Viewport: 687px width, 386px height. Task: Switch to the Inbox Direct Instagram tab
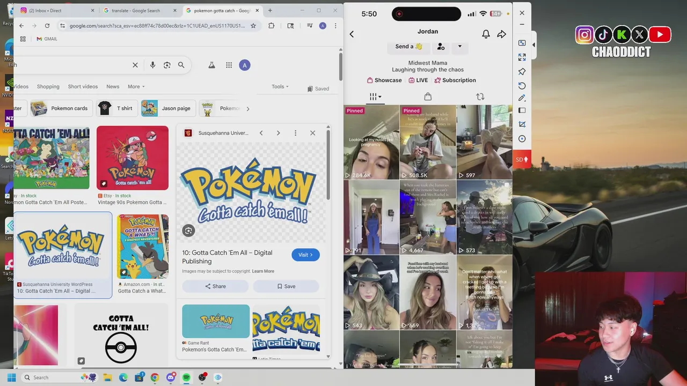tap(56, 10)
